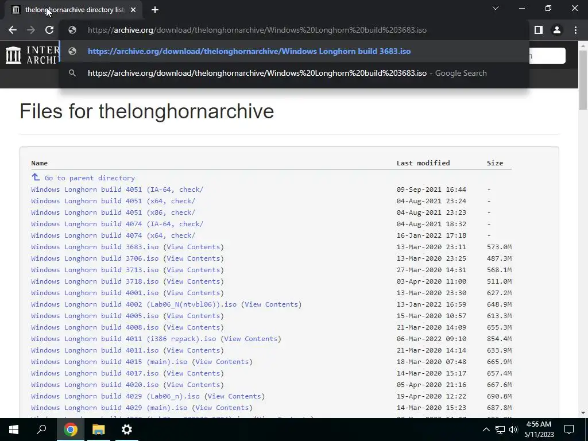
Task: Open the Chrome profile icon
Action: (x=557, y=30)
